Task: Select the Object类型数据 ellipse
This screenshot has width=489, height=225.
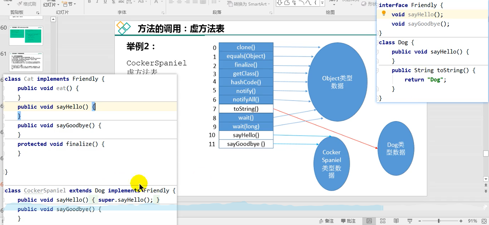Action: click(337, 82)
